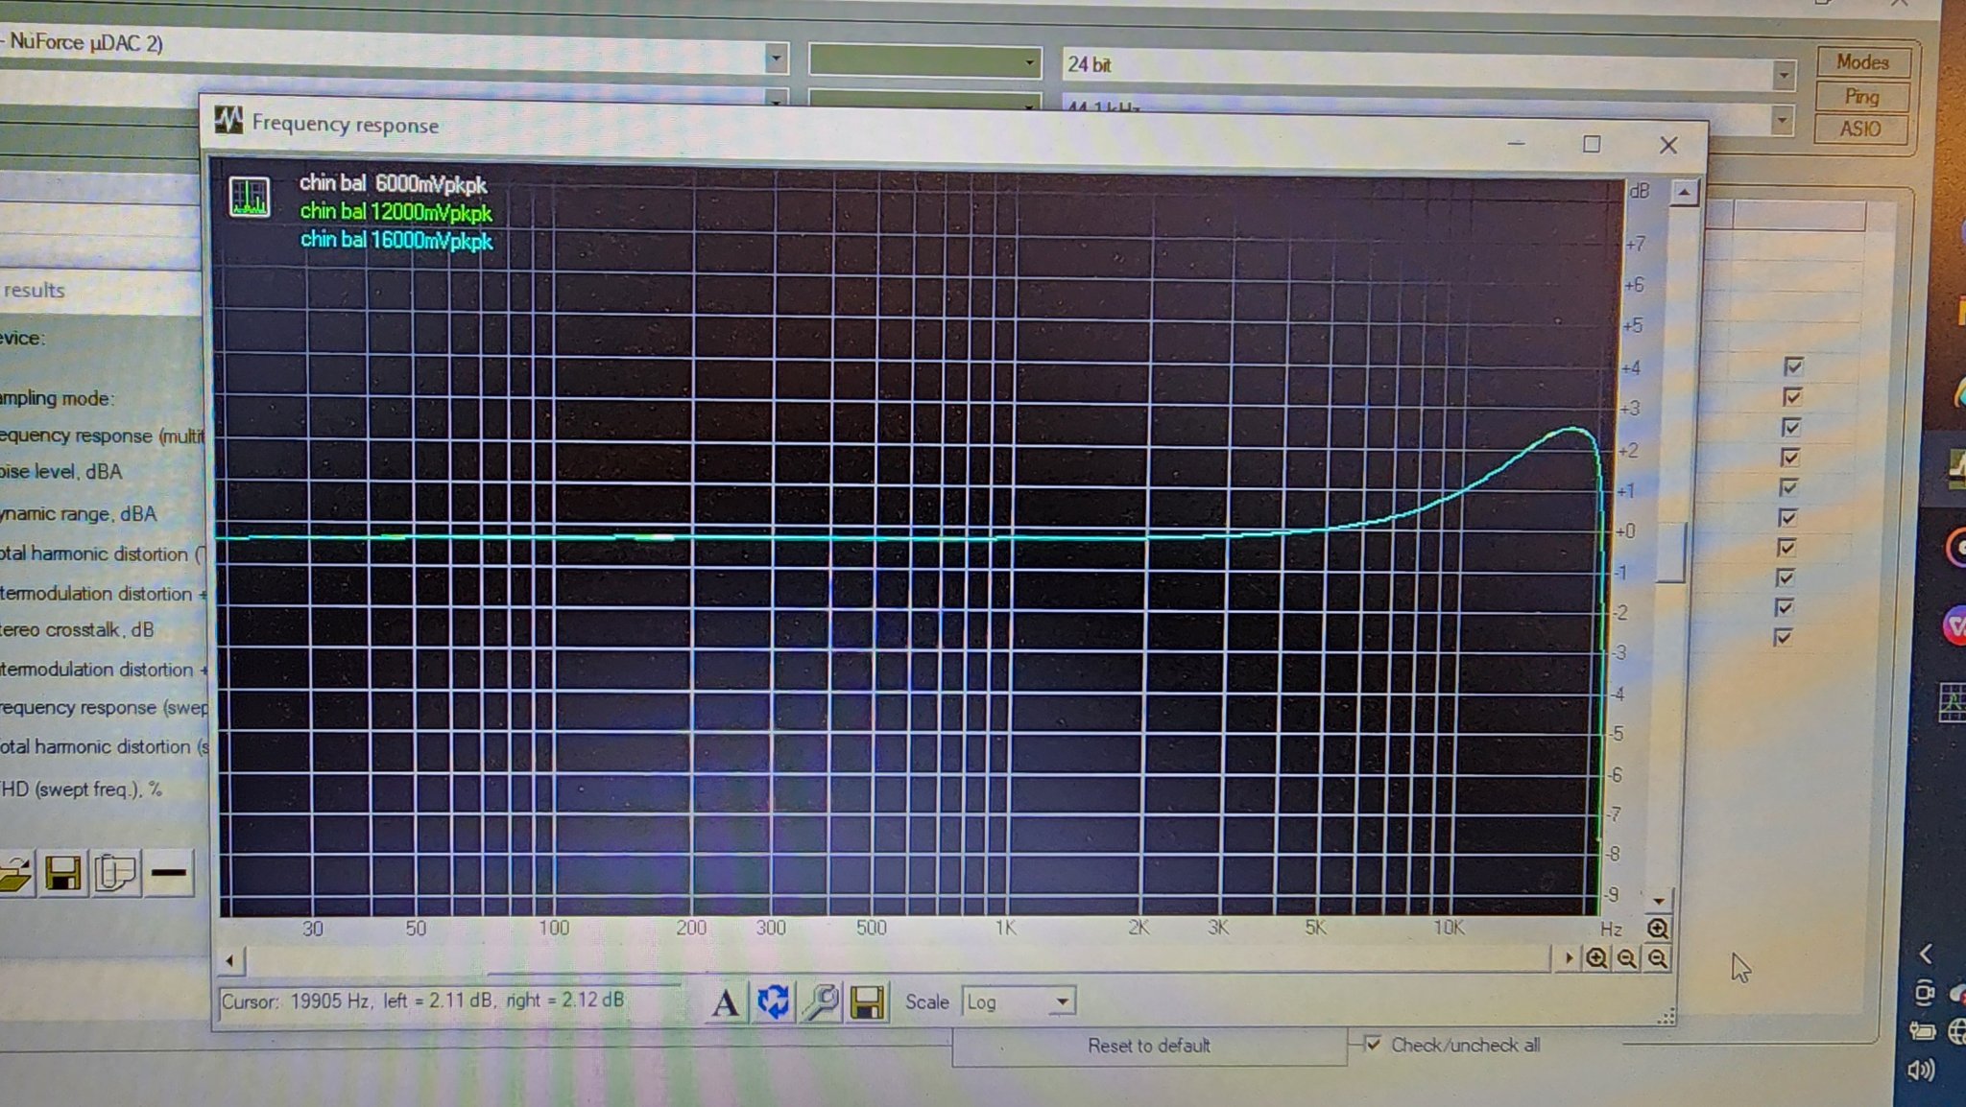Click the +0 dB label on vertical axis

pos(1624,531)
